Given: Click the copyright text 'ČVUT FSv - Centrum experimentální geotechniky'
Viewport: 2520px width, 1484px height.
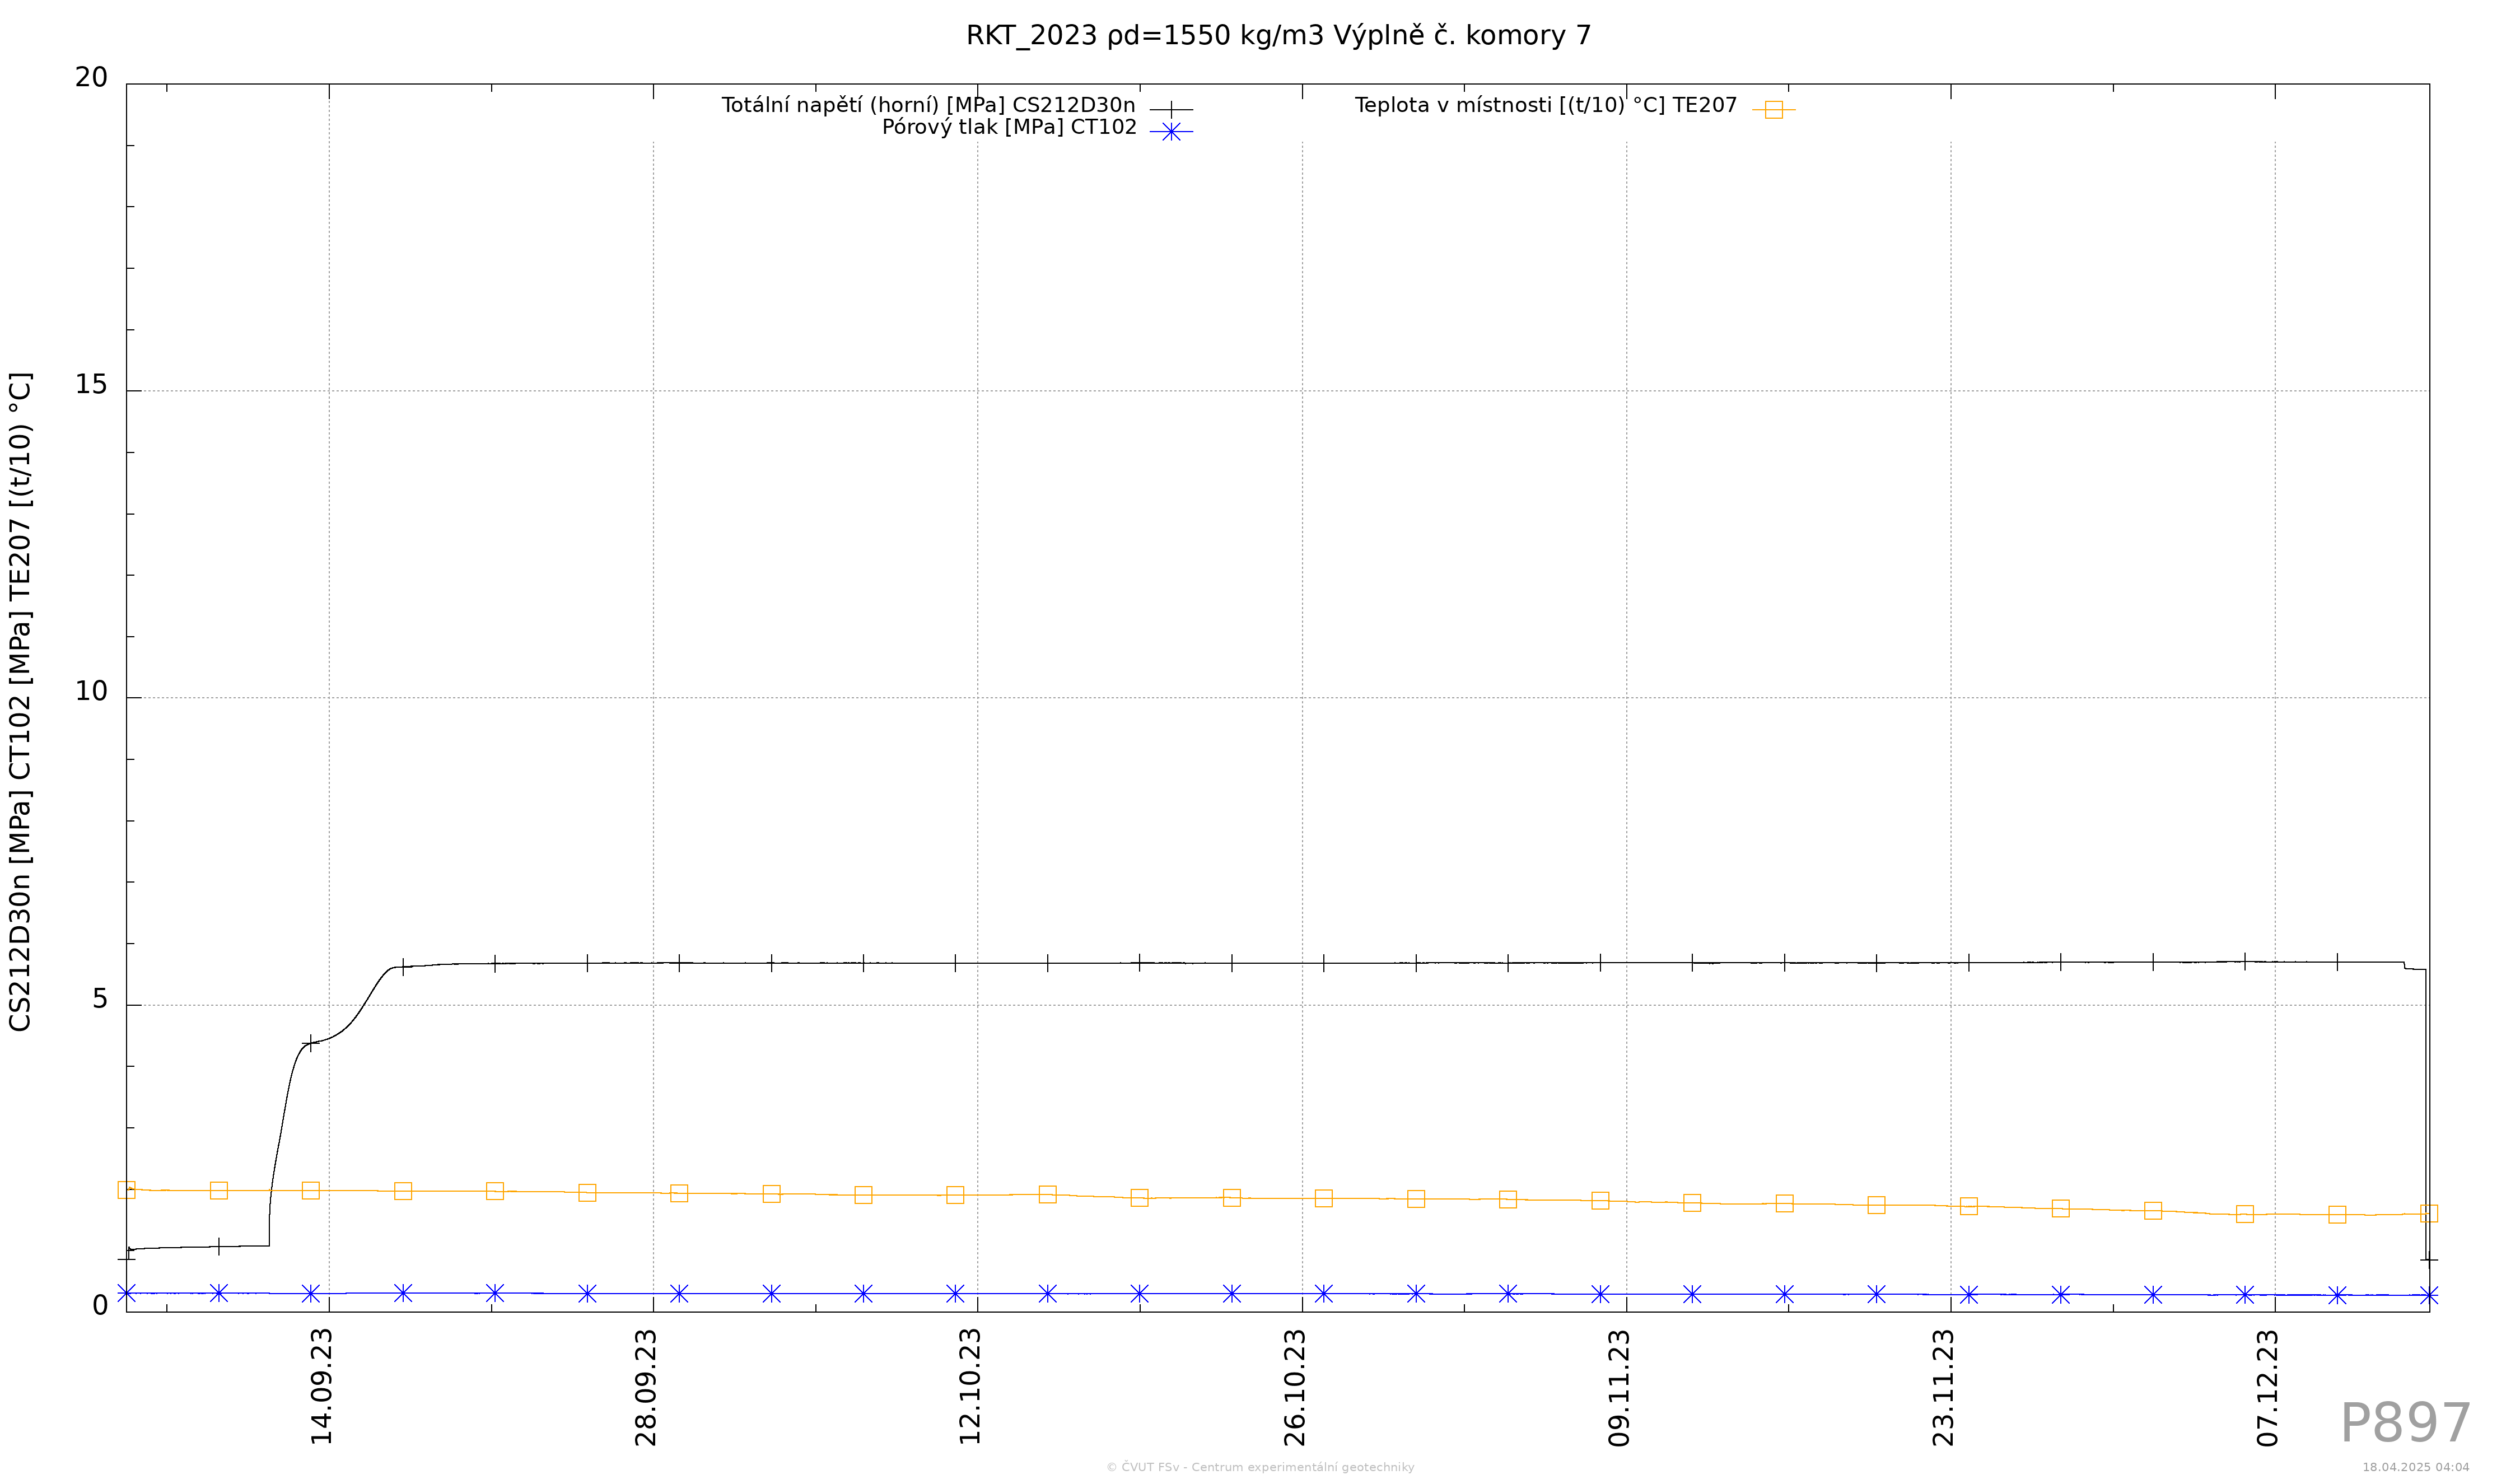Looking at the screenshot, I should pyautogui.click(x=1268, y=1468).
